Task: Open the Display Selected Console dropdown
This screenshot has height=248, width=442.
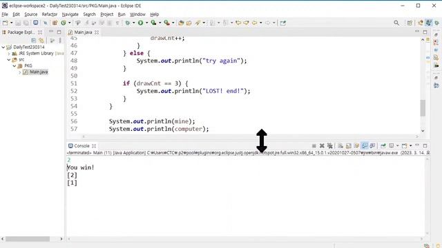Action: [x=398, y=145]
